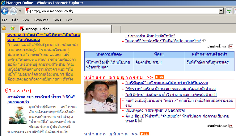Open headline จับสาวแสบตุ๋นขายบัตร "เดี่ยว 7"
Image resolution: width=236 pixels, height=136 pixels.
pyautogui.click(x=179, y=103)
